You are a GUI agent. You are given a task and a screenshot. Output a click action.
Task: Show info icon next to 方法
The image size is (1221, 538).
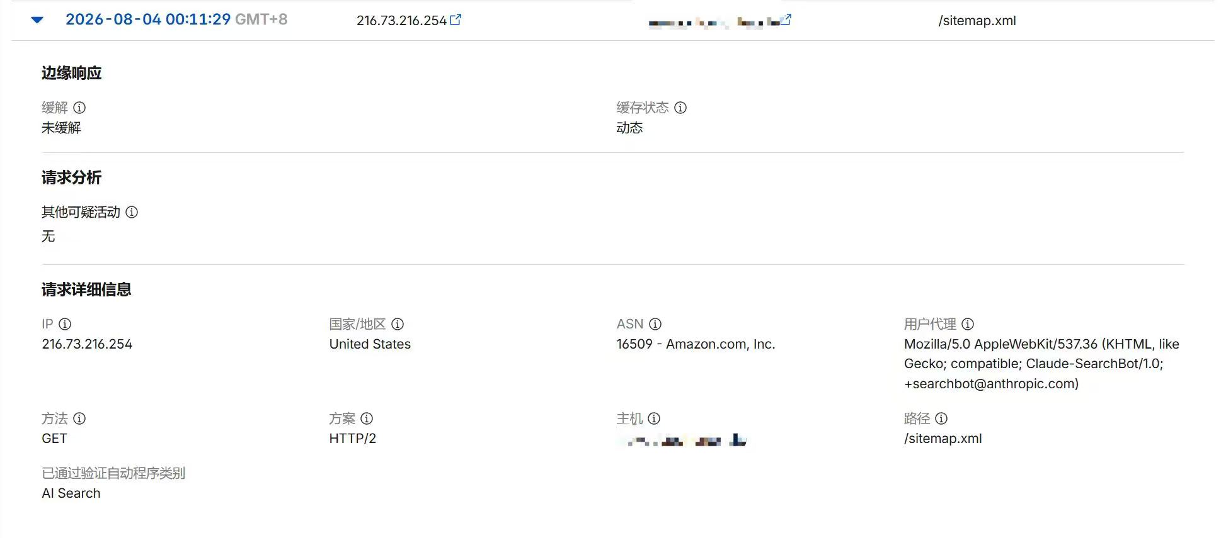point(79,418)
